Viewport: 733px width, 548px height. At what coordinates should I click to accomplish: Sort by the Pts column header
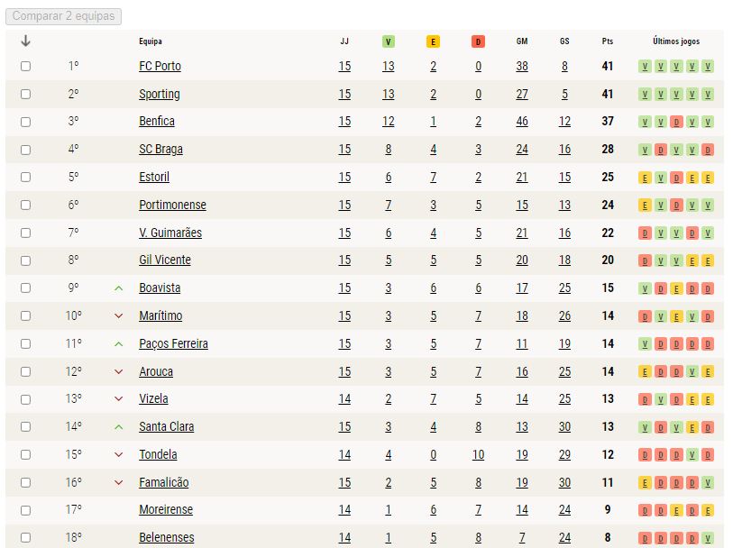click(608, 41)
